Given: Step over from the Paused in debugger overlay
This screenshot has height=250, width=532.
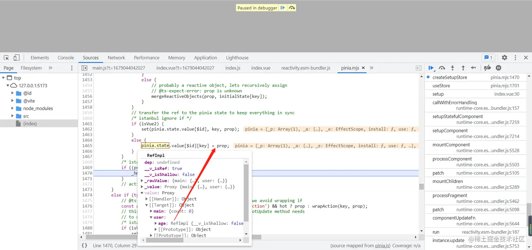Looking at the screenshot, I should tap(292, 8).
